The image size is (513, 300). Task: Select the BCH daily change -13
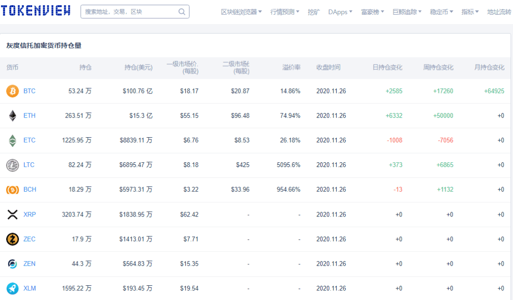point(398,189)
